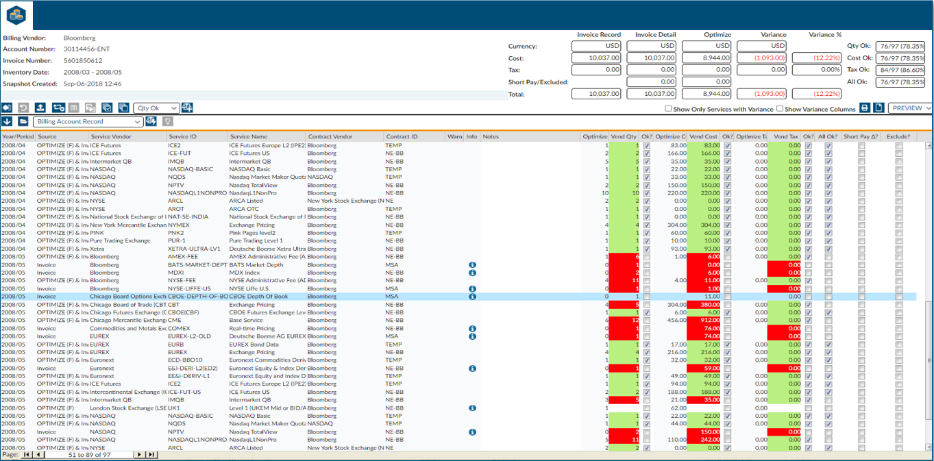
Task: Toggle quantity Ok checkbox for NYSE-FEE row
Action: coord(647,280)
